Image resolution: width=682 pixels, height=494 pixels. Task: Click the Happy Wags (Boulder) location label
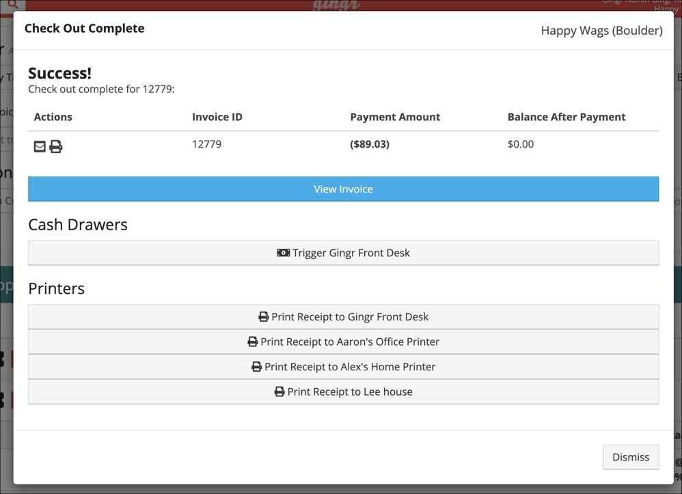click(601, 31)
